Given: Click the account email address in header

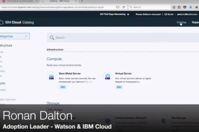Looking at the screenshot, I should 187,14.
